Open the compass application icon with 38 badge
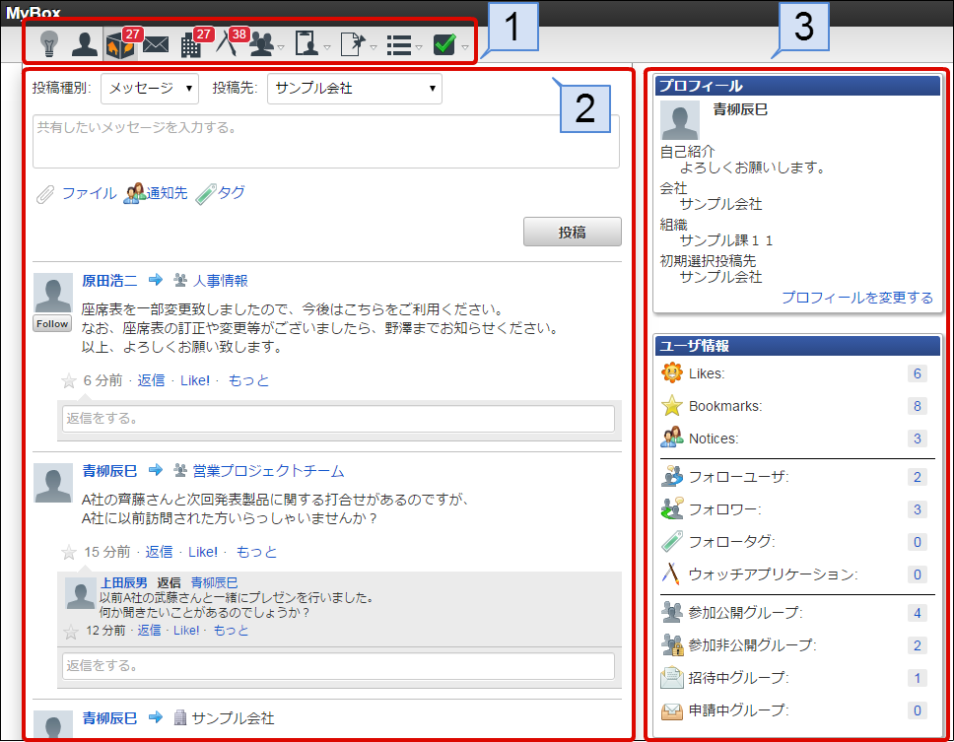The height and width of the screenshot is (742, 954). (x=227, y=45)
